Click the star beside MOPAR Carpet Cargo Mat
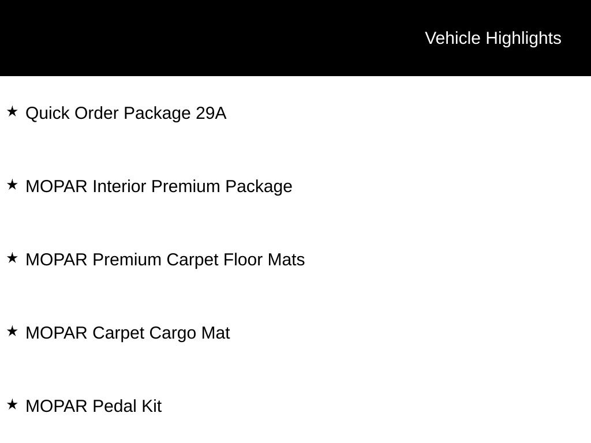Screen dimensions: 591x443 coord(12,331)
